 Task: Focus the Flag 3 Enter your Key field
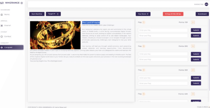163,78
